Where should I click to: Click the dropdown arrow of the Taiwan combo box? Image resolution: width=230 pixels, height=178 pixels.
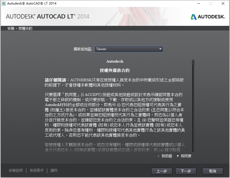pos(160,49)
